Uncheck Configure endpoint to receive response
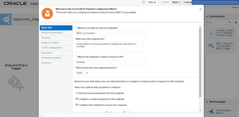This screenshot has width=239, height=117. coord(77,105)
